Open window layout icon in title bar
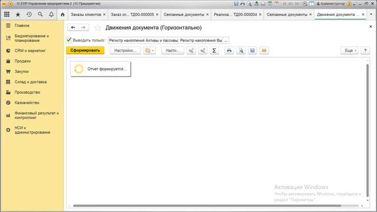Image resolution: width=377 pixels, height=212 pixels. (x=312, y=4)
